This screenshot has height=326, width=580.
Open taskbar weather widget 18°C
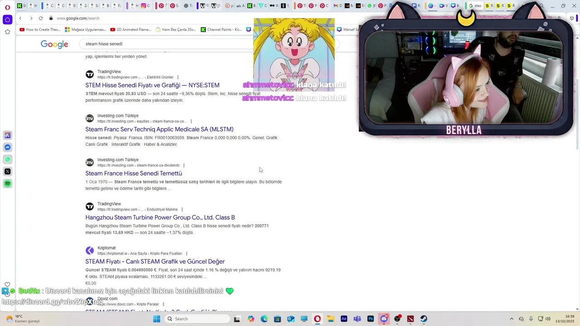pos(22,319)
